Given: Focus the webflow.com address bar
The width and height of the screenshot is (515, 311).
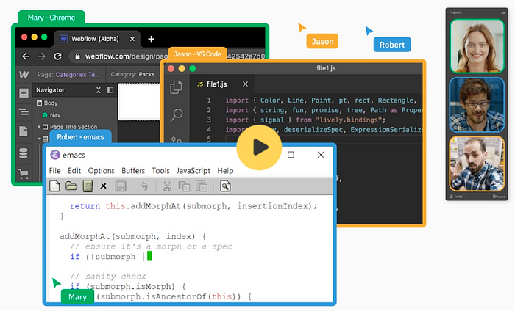Looking at the screenshot, I should pyautogui.click(x=167, y=56).
